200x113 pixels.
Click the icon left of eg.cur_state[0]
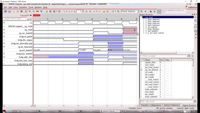point(4,33)
